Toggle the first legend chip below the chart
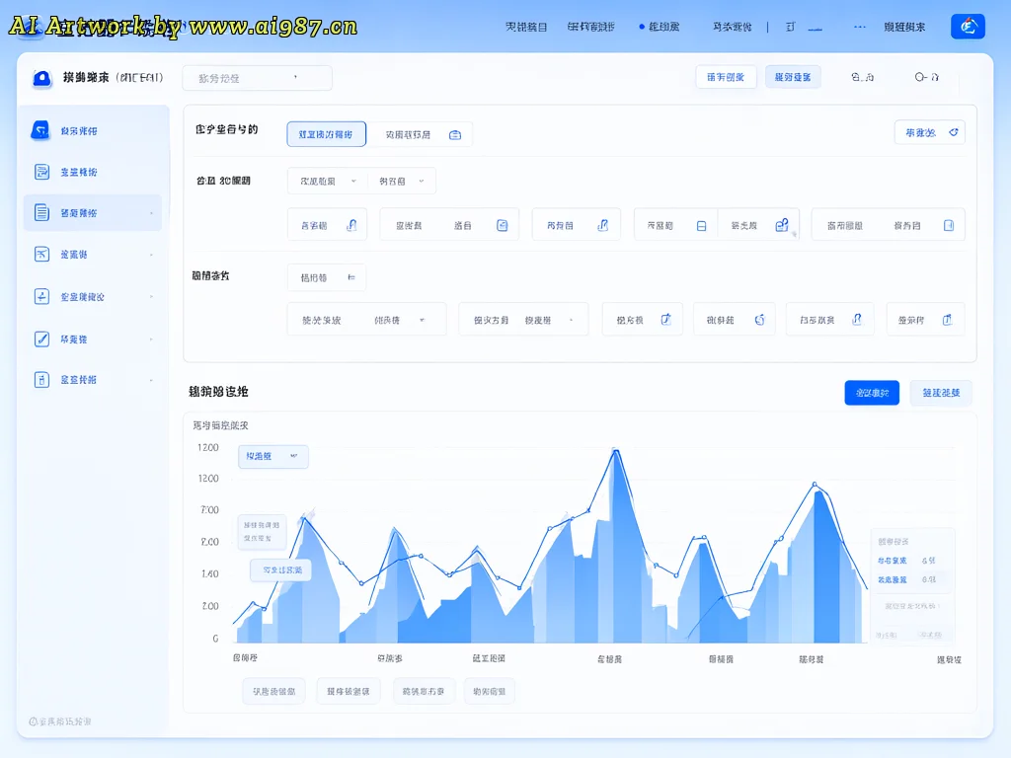 (274, 691)
